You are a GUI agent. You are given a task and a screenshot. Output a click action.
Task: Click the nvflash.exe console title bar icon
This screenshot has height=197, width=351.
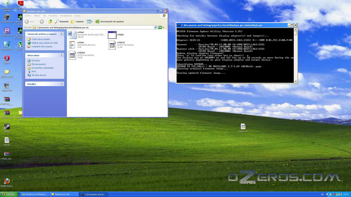coord(179,25)
